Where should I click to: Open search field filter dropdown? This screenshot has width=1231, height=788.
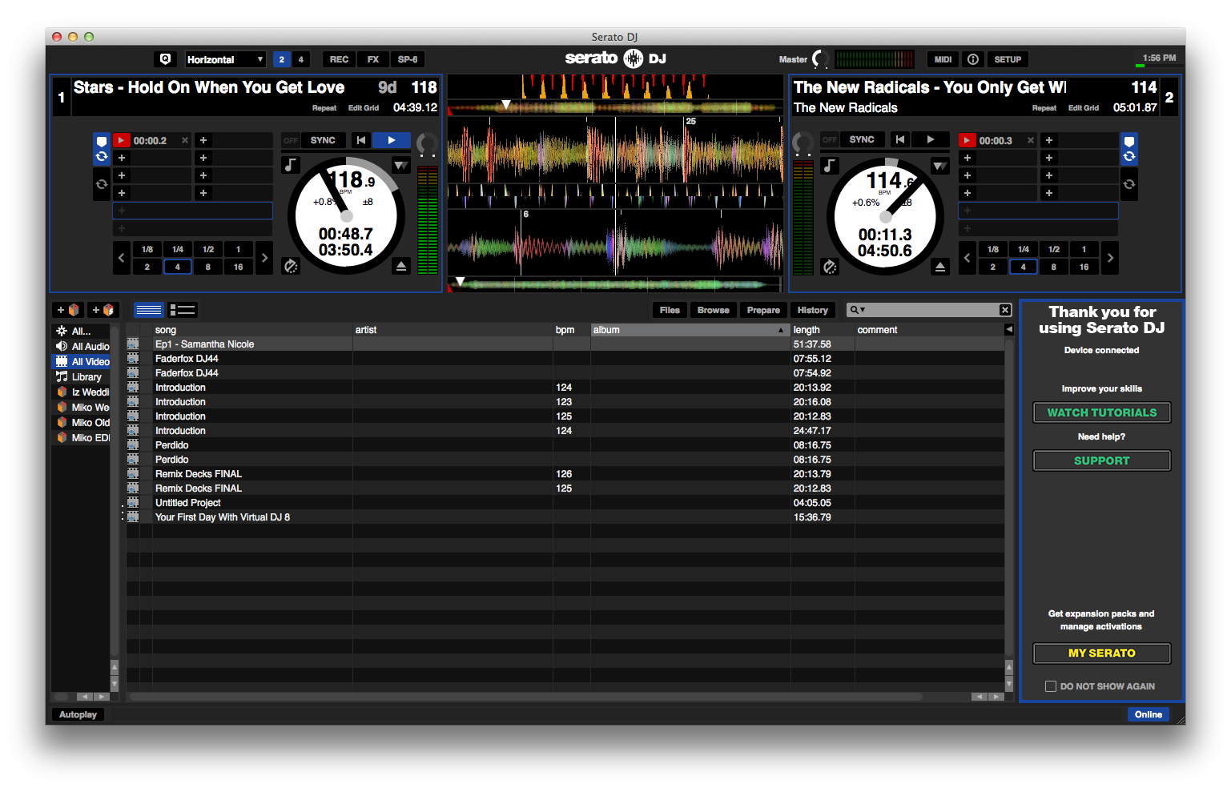[858, 310]
